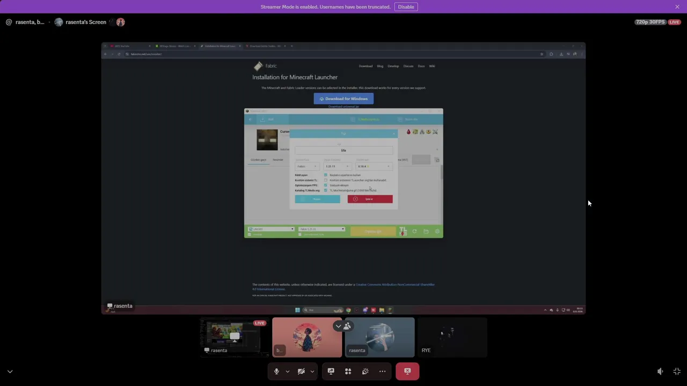
Task: Select the rasenta avatar participant tile
Action: tap(380, 337)
